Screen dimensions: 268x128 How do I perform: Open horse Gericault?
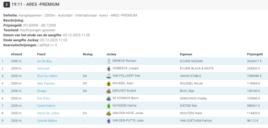43,69
